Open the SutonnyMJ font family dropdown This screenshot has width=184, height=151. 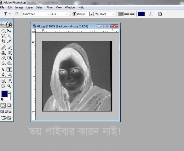click(48, 14)
